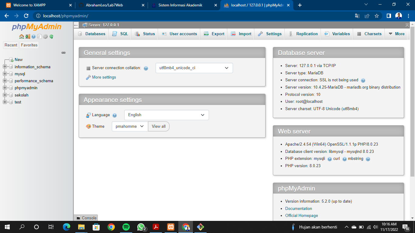
Task: Click the help icon beside Server connection collation
Action: 146,68
